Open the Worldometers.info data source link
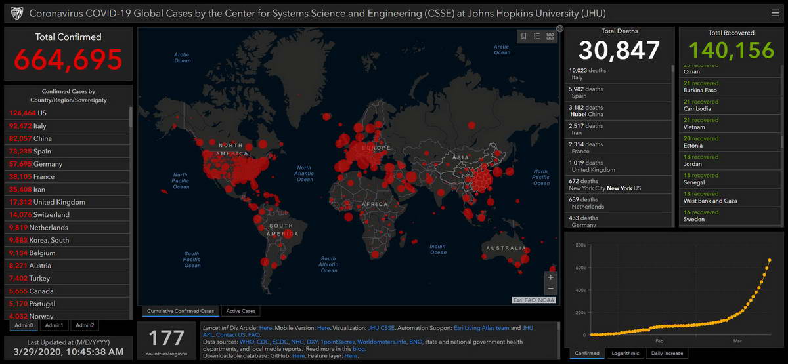Image resolution: width=788 pixels, height=364 pixels. (x=382, y=342)
